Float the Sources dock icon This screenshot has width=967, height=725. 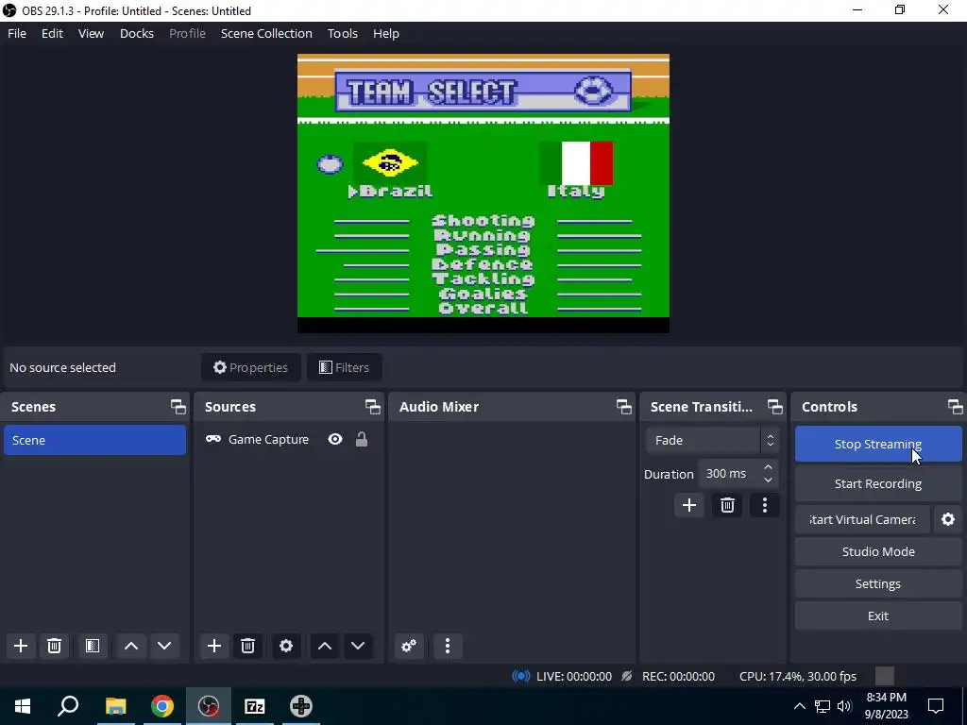(372, 407)
